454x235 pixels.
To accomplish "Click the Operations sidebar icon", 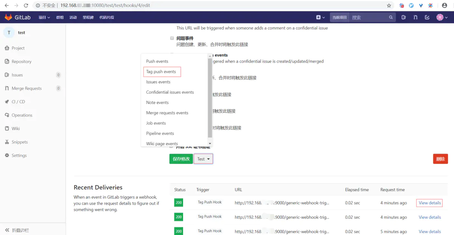I will point(7,115).
